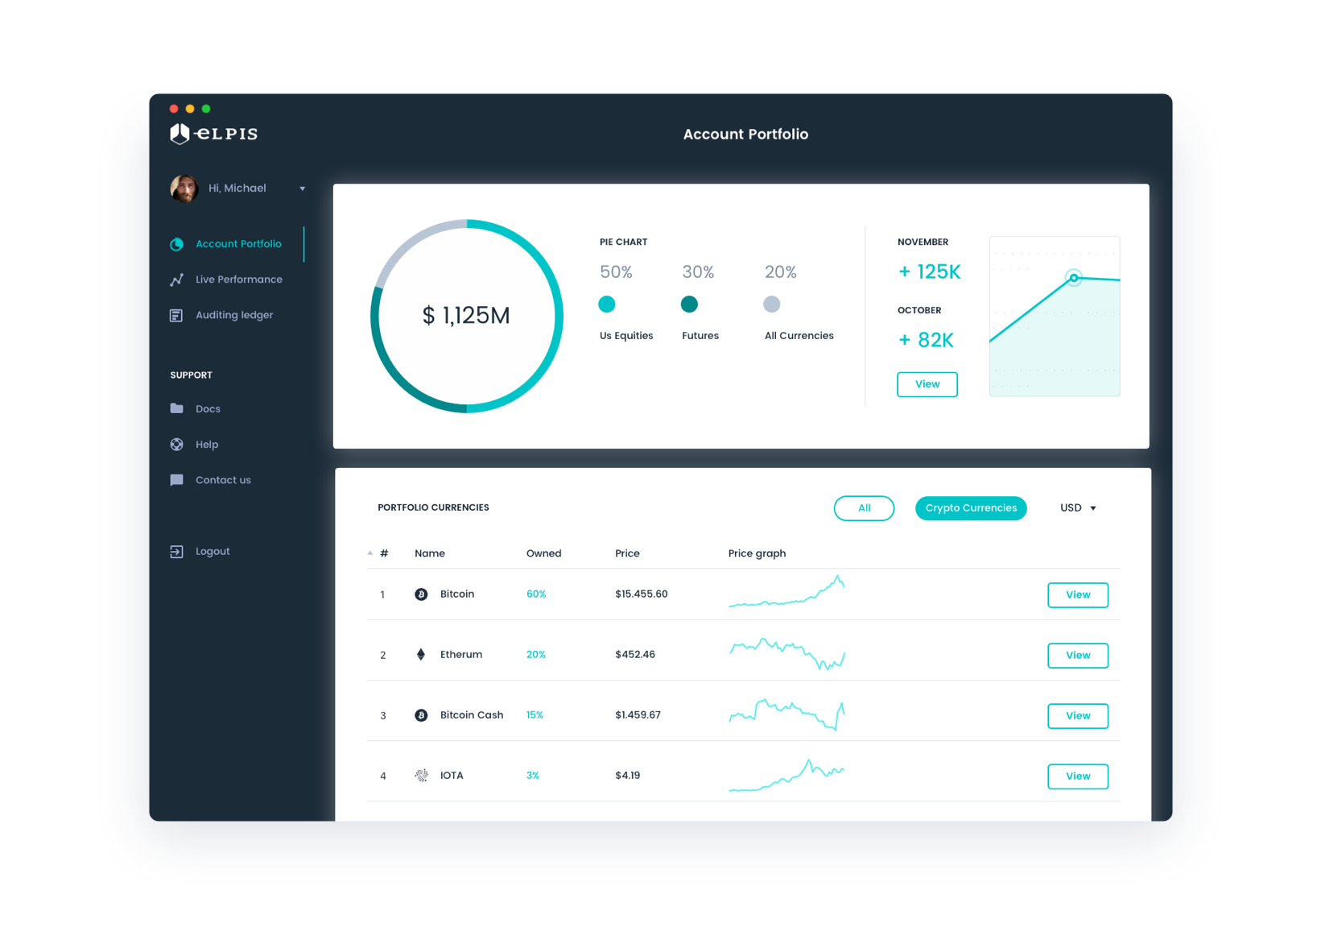
Task: Select the All filter pill
Action: (x=864, y=508)
